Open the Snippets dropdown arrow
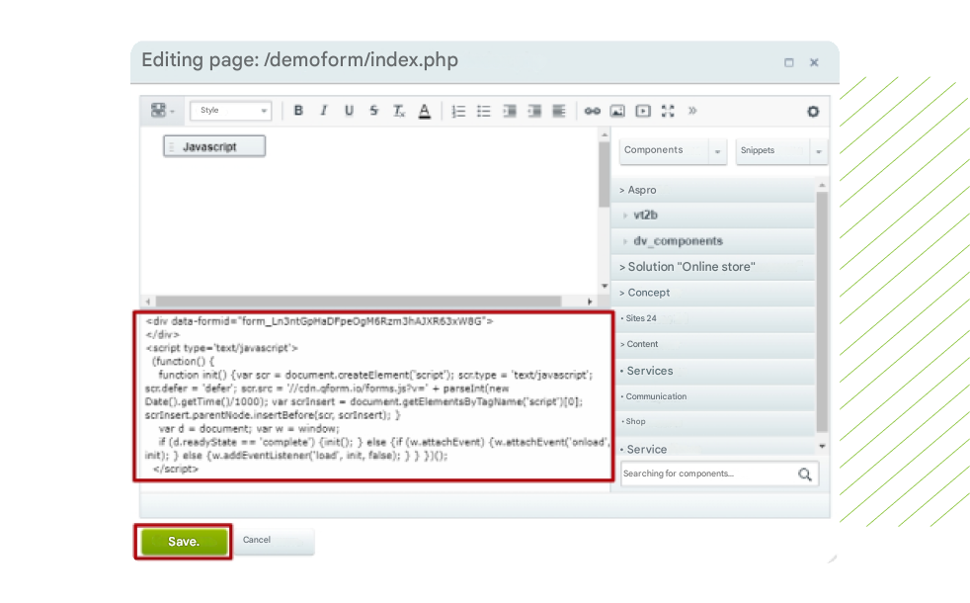This screenshot has height=603, width=970. coord(818,151)
